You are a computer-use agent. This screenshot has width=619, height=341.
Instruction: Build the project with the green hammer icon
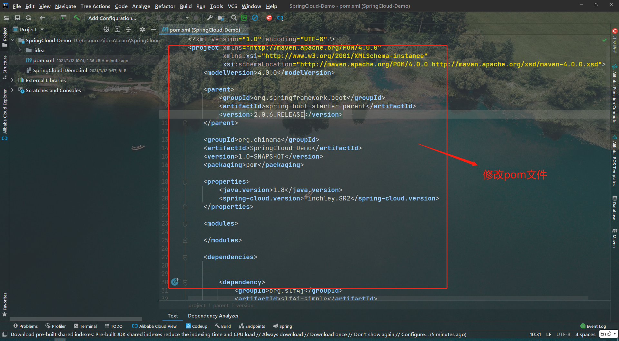coord(76,18)
